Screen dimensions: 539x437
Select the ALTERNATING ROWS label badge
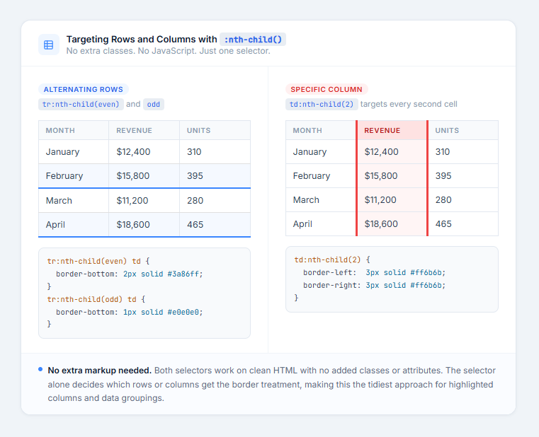(83, 89)
